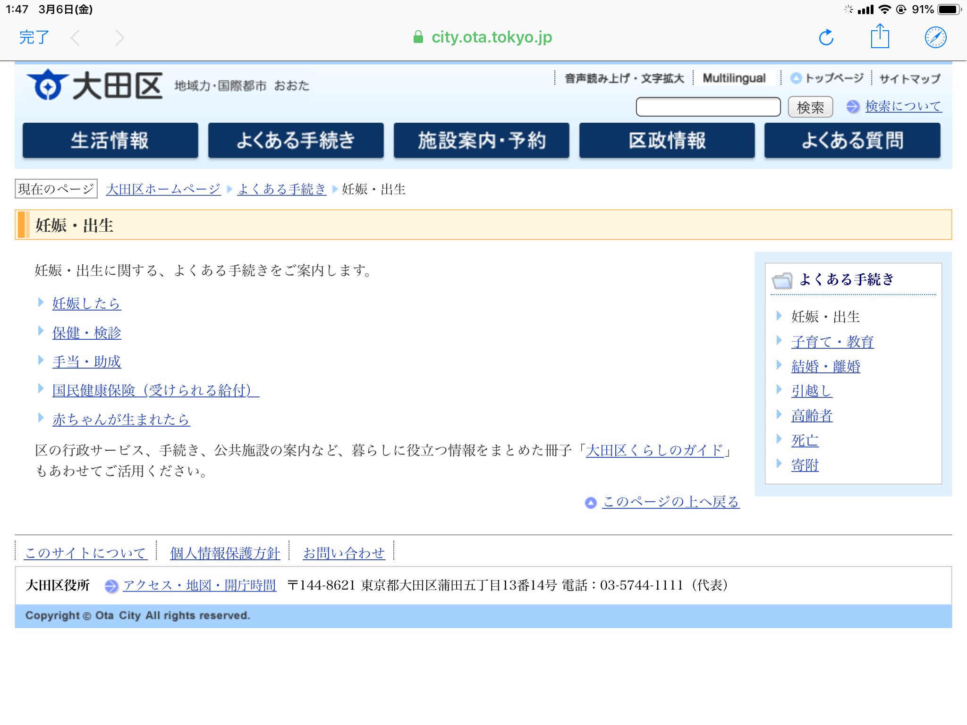This screenshot has width=967, height=725.
Task: Focus the site search text field
Action: pos(708,107)
